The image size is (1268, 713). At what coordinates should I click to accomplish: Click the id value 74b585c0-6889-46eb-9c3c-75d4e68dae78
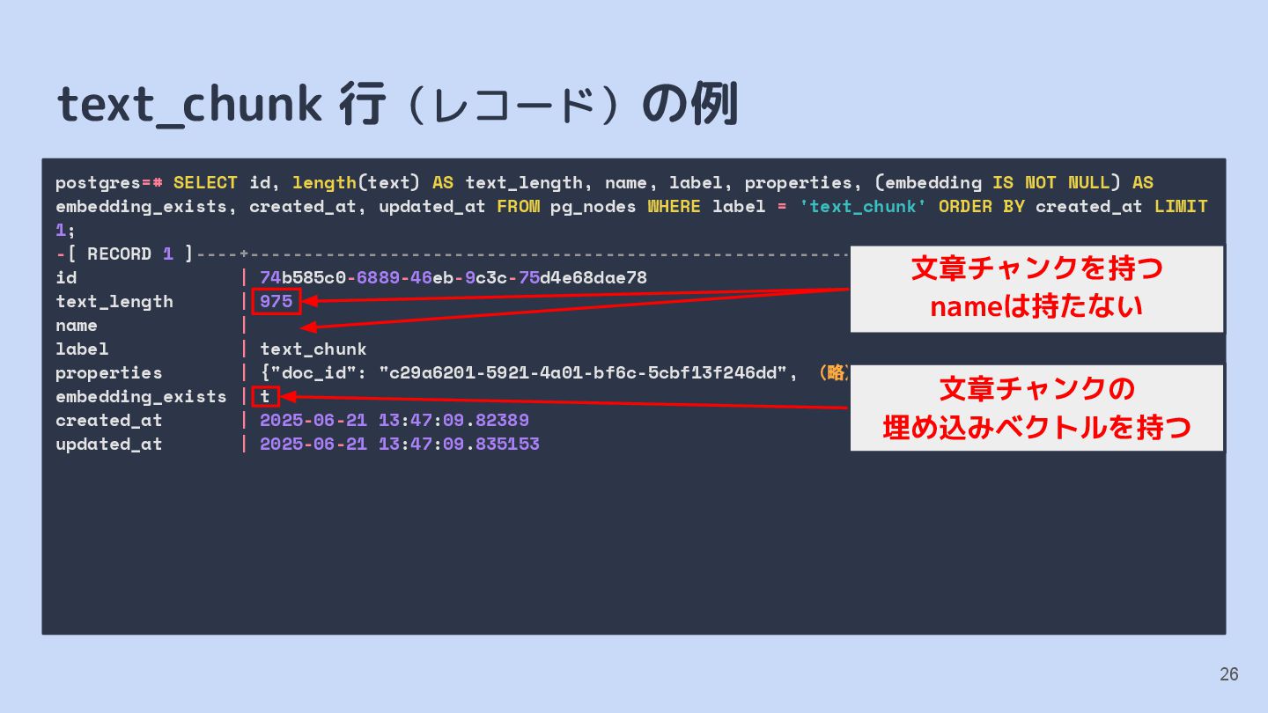pyautogui.click(x=453, y=277)
